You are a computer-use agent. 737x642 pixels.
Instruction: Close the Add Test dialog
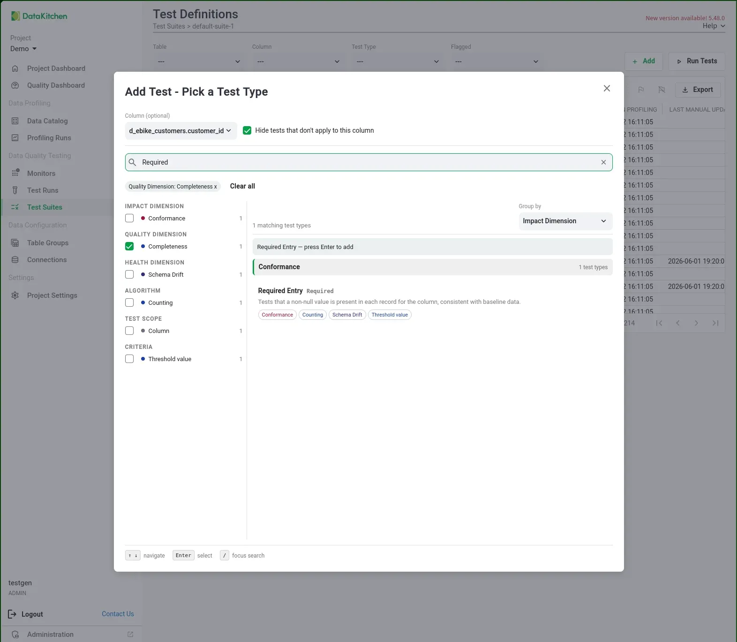click(607, 88)
